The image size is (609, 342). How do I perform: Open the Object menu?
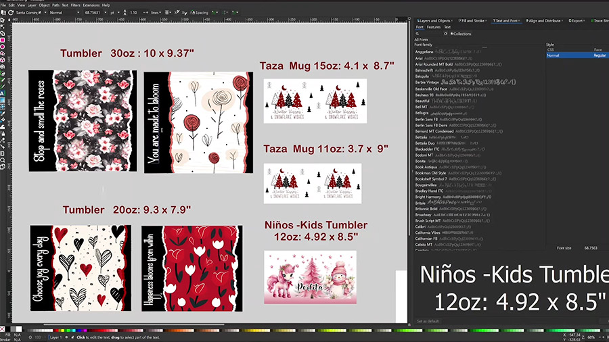coord(44,5)
